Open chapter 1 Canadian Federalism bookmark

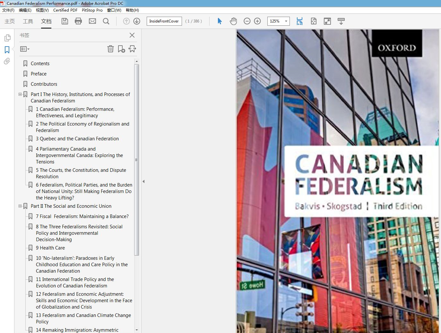75,112
